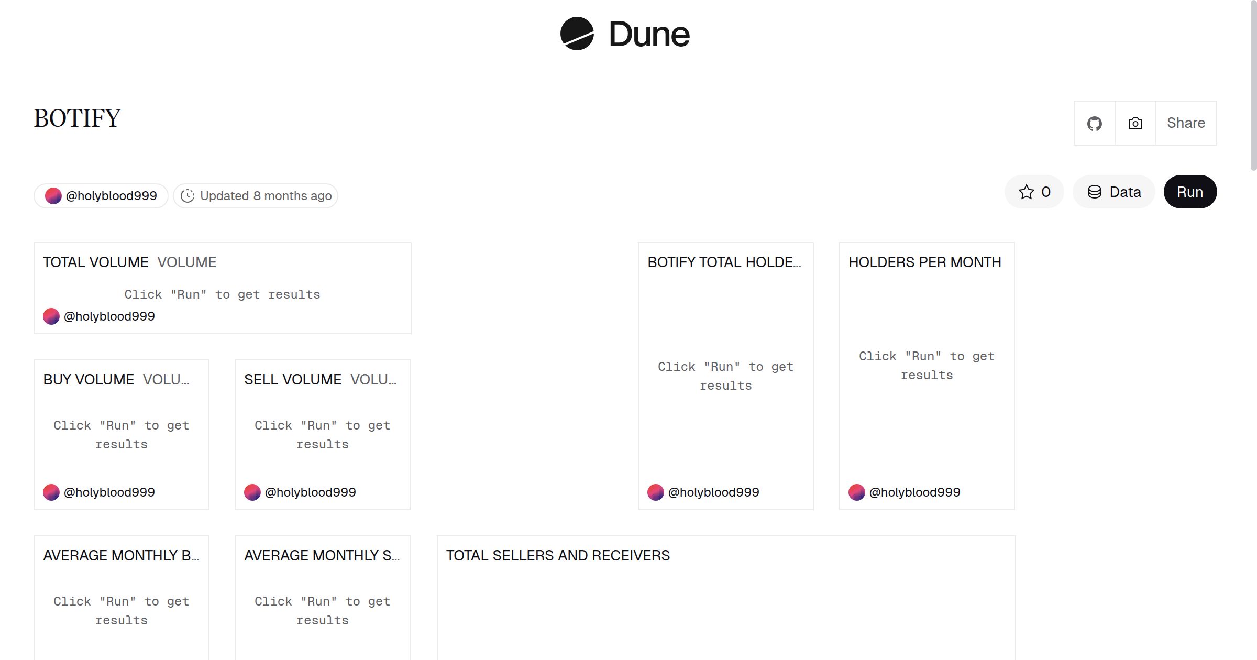Screen dimensions: 1257x660
Task: Click the Share button
Action: coord(1186,123)
